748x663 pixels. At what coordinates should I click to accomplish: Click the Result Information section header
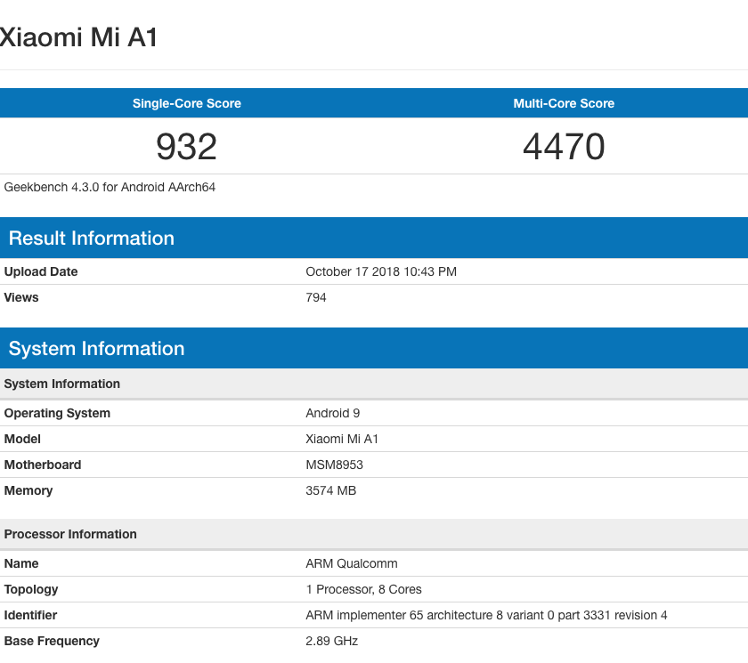[x=92, y=239]
